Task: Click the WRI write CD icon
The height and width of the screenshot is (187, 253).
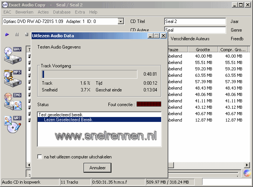Action: click(x=12, y=124)
